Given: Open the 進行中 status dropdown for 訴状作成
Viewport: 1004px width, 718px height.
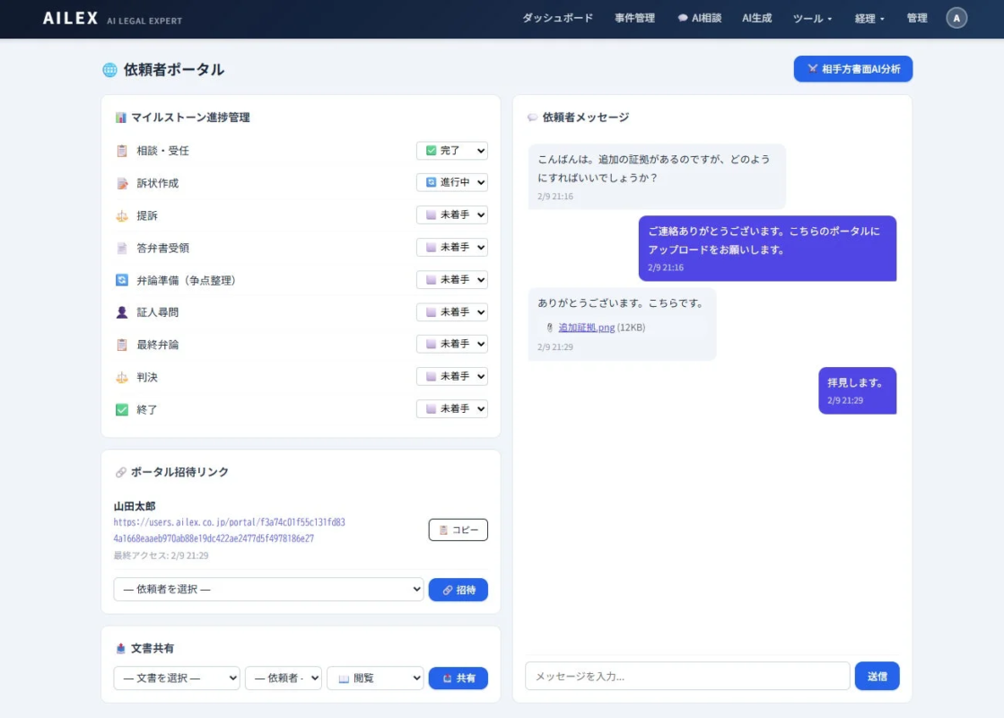Looking at the screenshot, I should [451, 183].
